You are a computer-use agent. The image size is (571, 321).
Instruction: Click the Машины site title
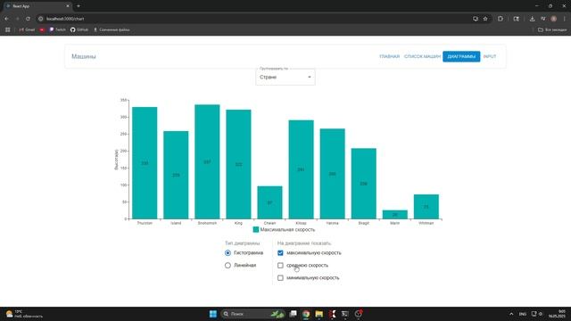pos(83,56)
